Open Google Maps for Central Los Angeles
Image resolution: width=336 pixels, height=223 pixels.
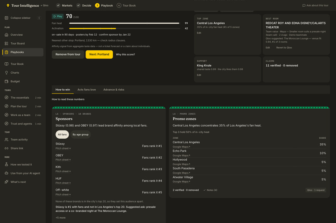pyautogui.click(x=181, y=147)
